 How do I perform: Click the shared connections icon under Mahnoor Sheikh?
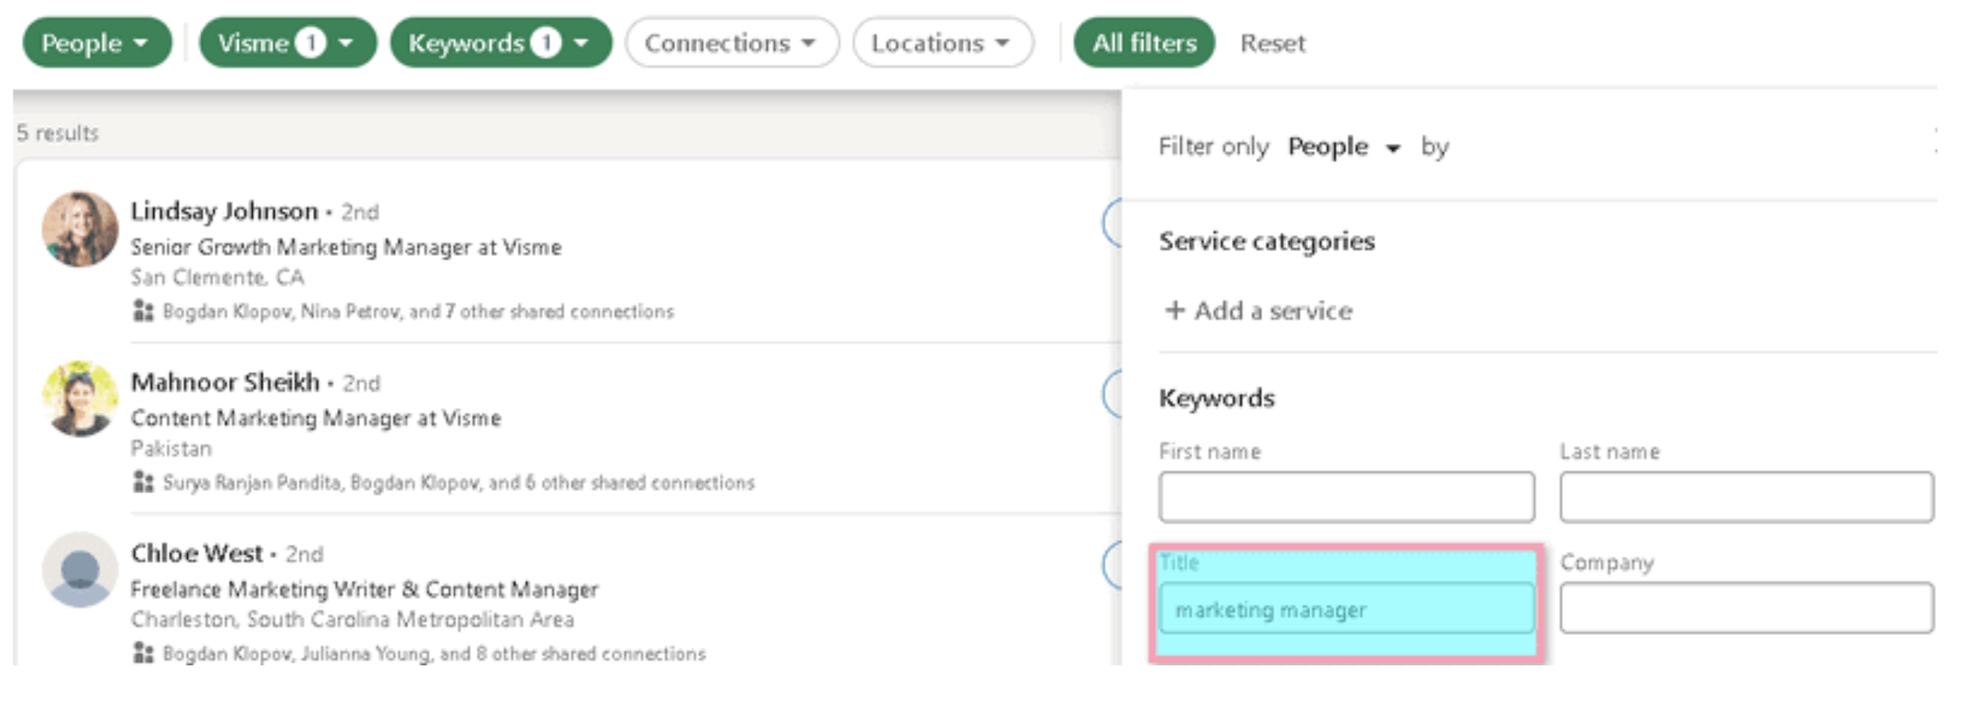pos(145,482)
